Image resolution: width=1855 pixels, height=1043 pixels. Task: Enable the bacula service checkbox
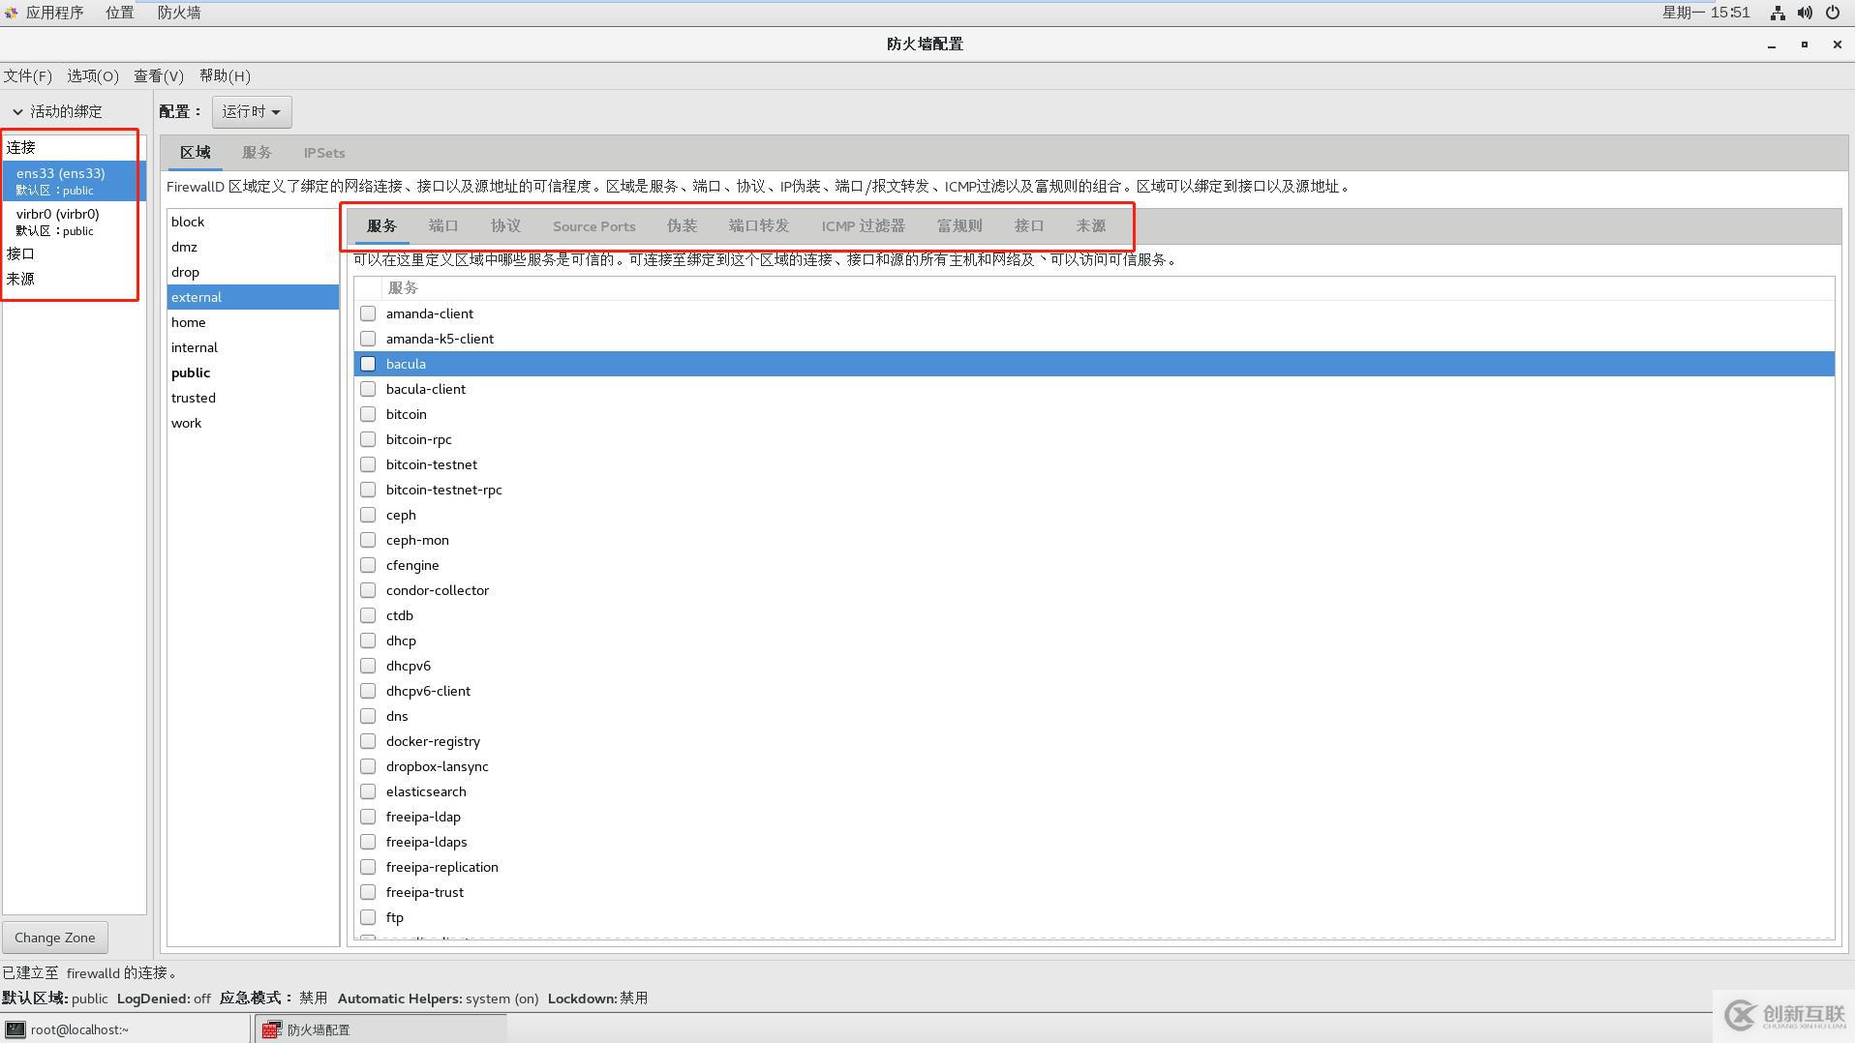368,363
